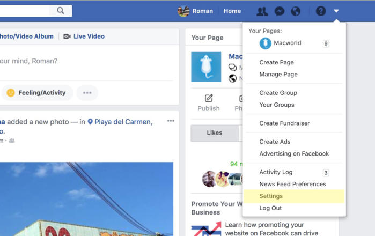The image size is (375, 236).
Task: Open more post options with the three-dots pill
Action: [x=87, y=93]
